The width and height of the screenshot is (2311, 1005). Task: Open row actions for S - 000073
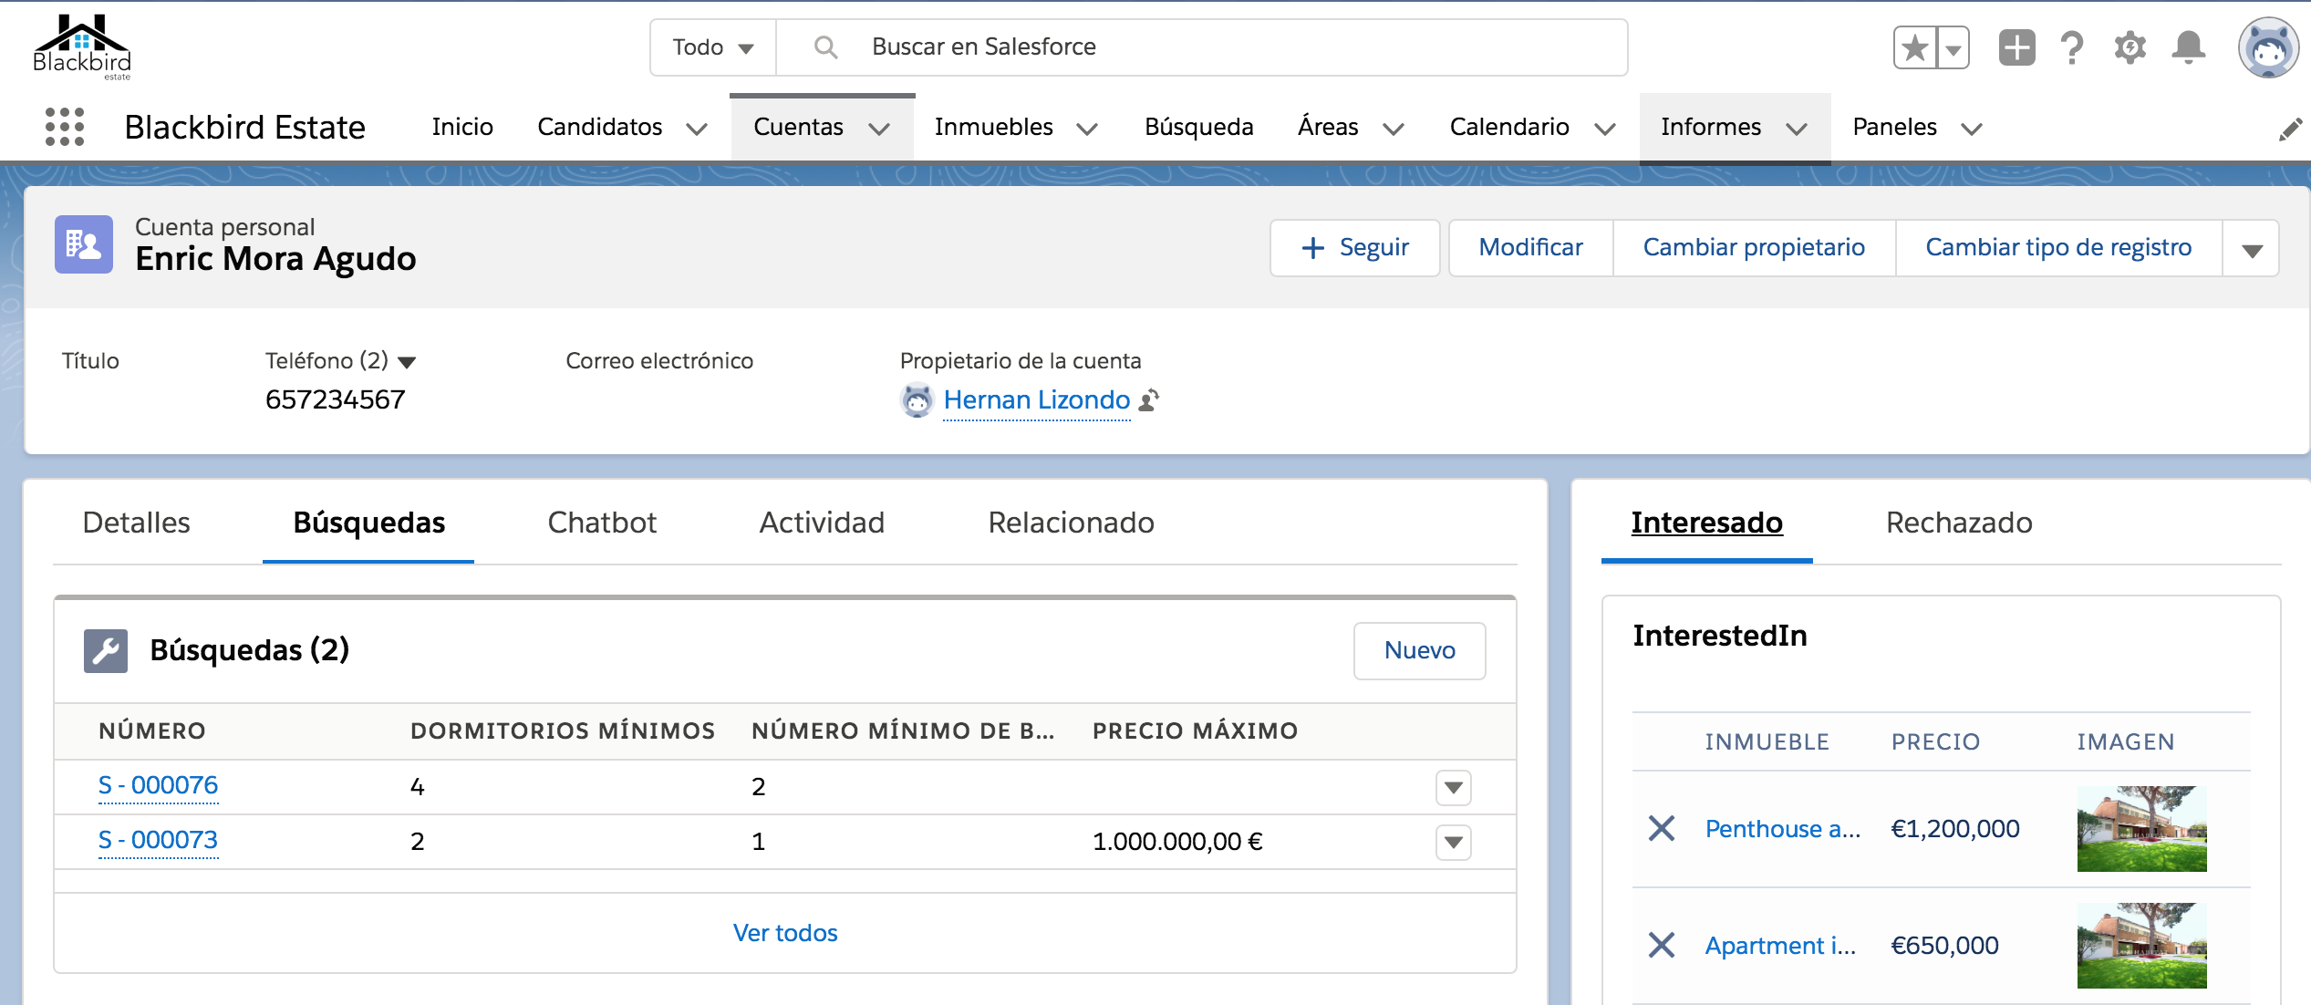(1454, 842)
